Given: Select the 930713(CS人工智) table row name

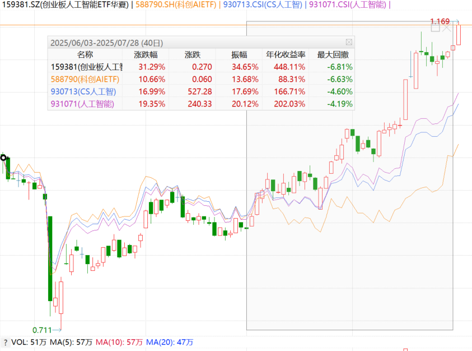Looking at the screenshot, I should 83,91.
